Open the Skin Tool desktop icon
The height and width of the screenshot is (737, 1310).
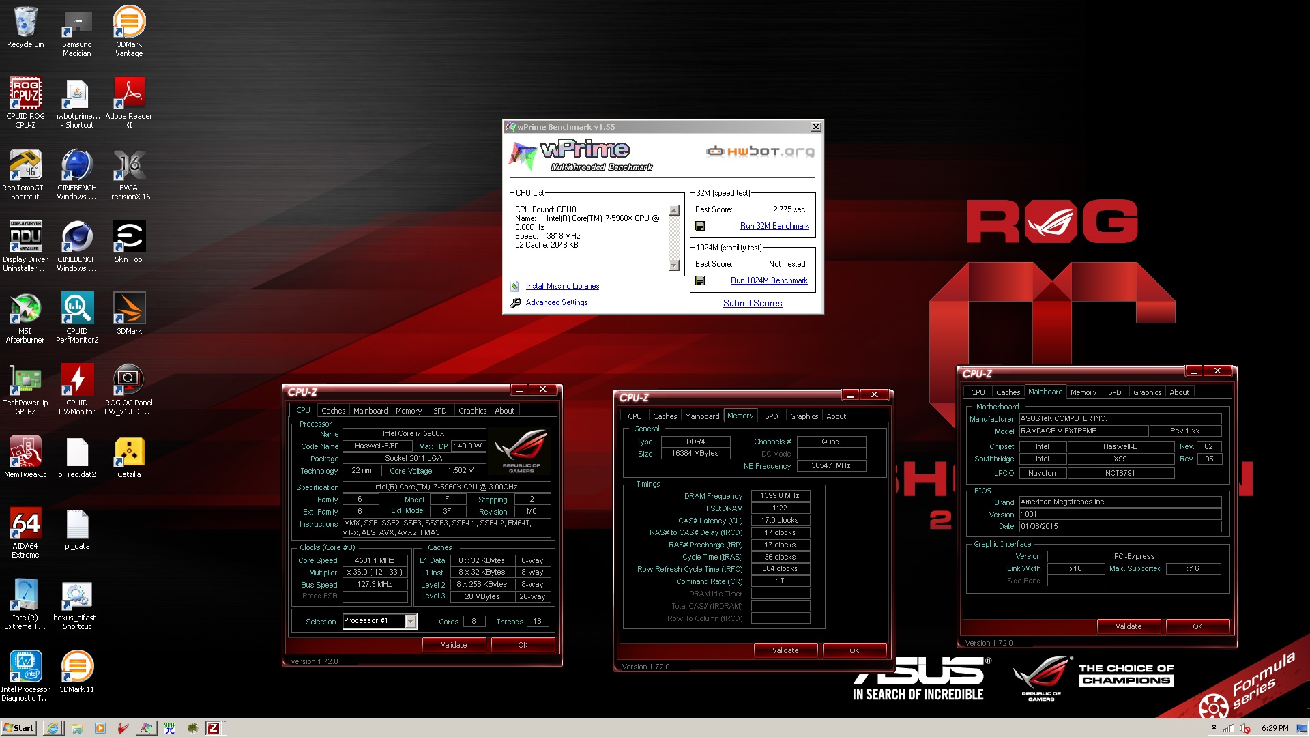[129, 242]
